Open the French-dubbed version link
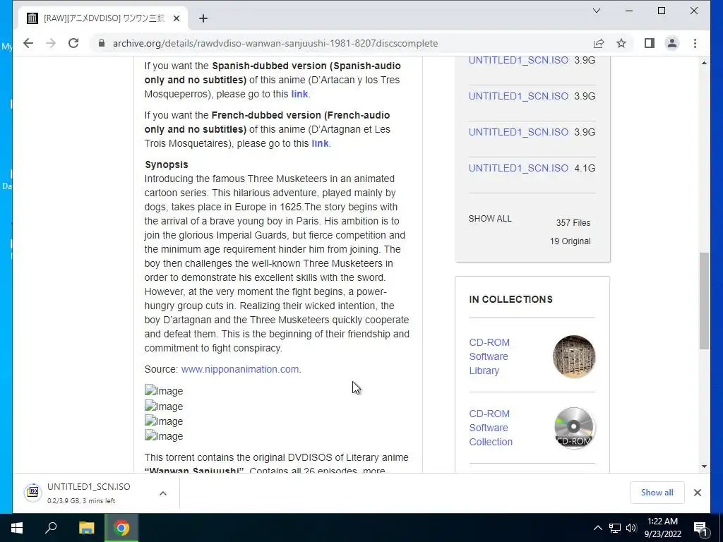This screenshot has width=723, height=542. pos(320,143)
